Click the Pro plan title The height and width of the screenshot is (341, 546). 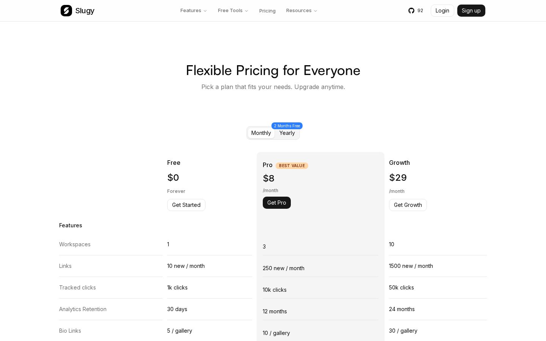[268, 165]
